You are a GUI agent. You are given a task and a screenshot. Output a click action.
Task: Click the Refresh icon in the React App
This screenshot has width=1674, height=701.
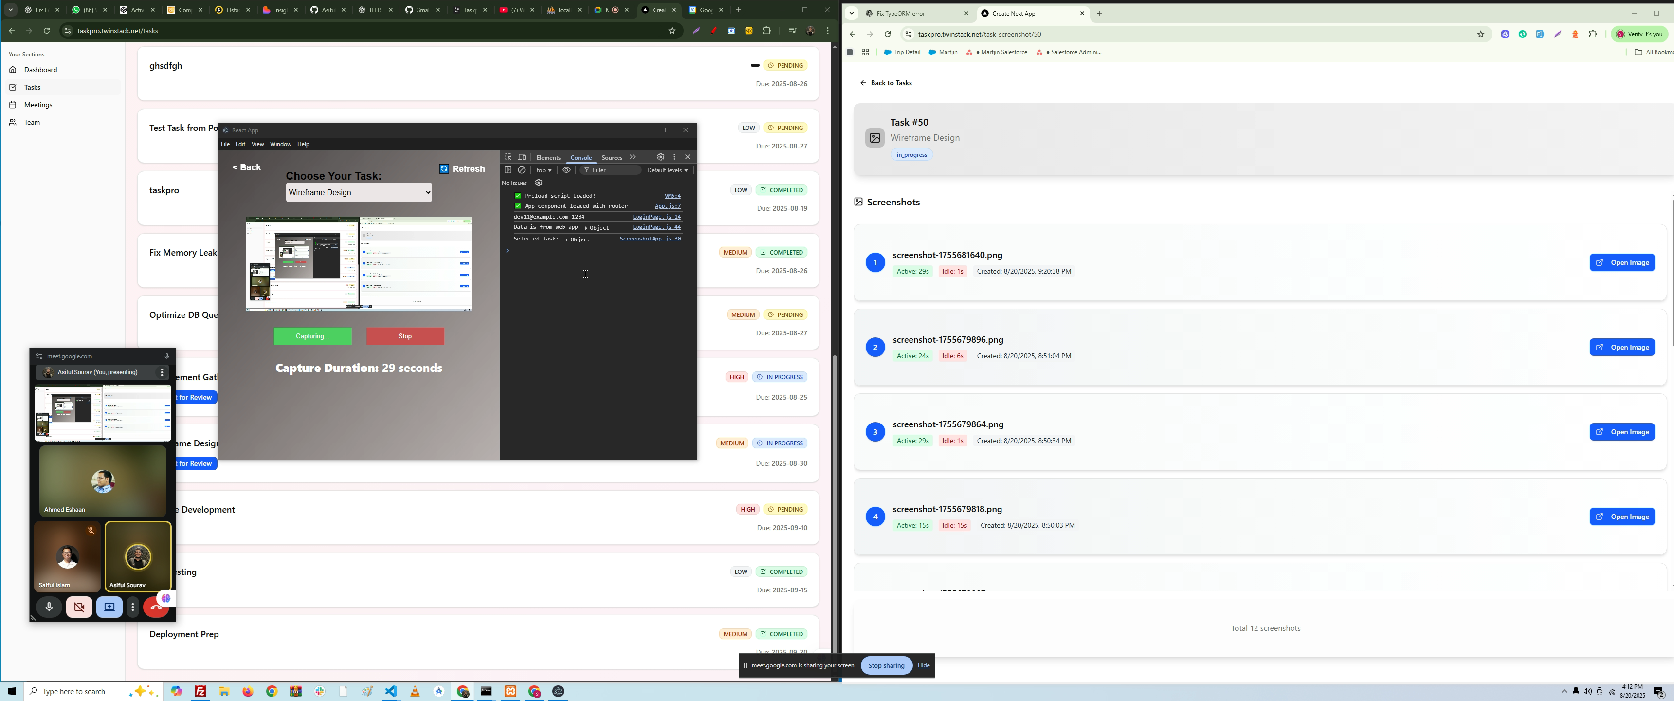tap(444, 169)
